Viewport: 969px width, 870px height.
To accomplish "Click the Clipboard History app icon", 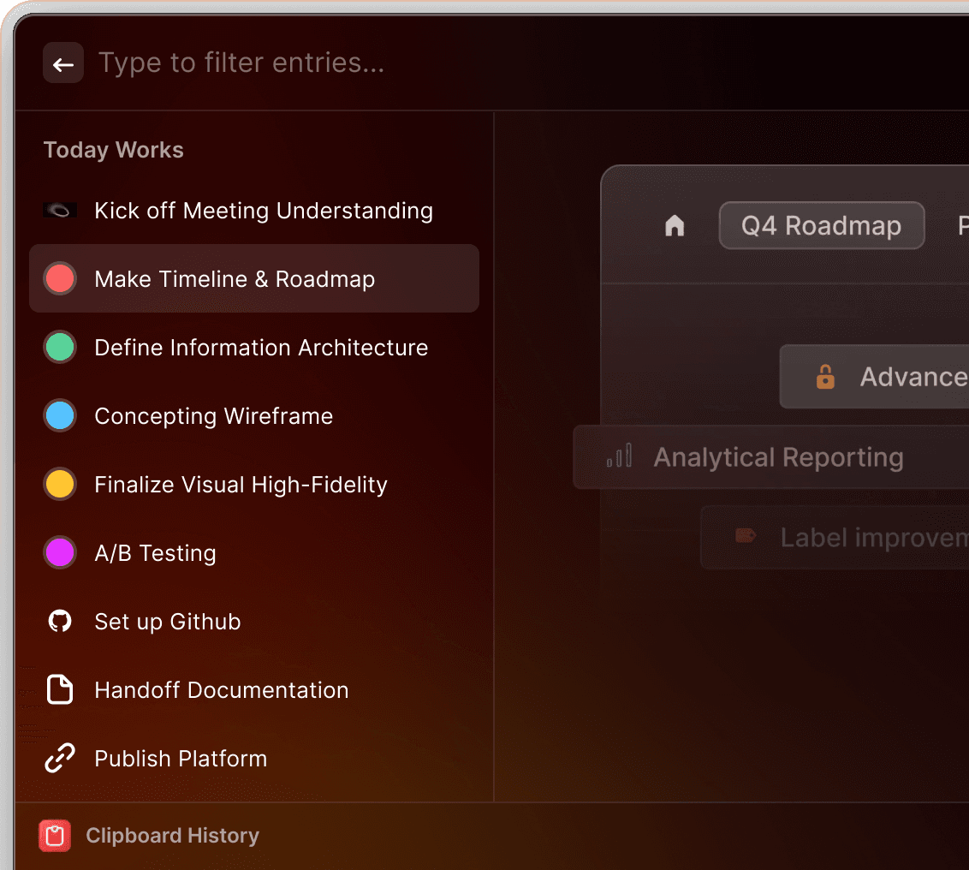I will tap(55, 836).
